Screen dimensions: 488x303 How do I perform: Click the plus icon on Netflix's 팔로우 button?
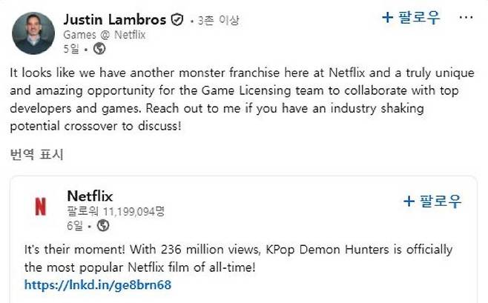pyautogui.click(x=408, y=201)
